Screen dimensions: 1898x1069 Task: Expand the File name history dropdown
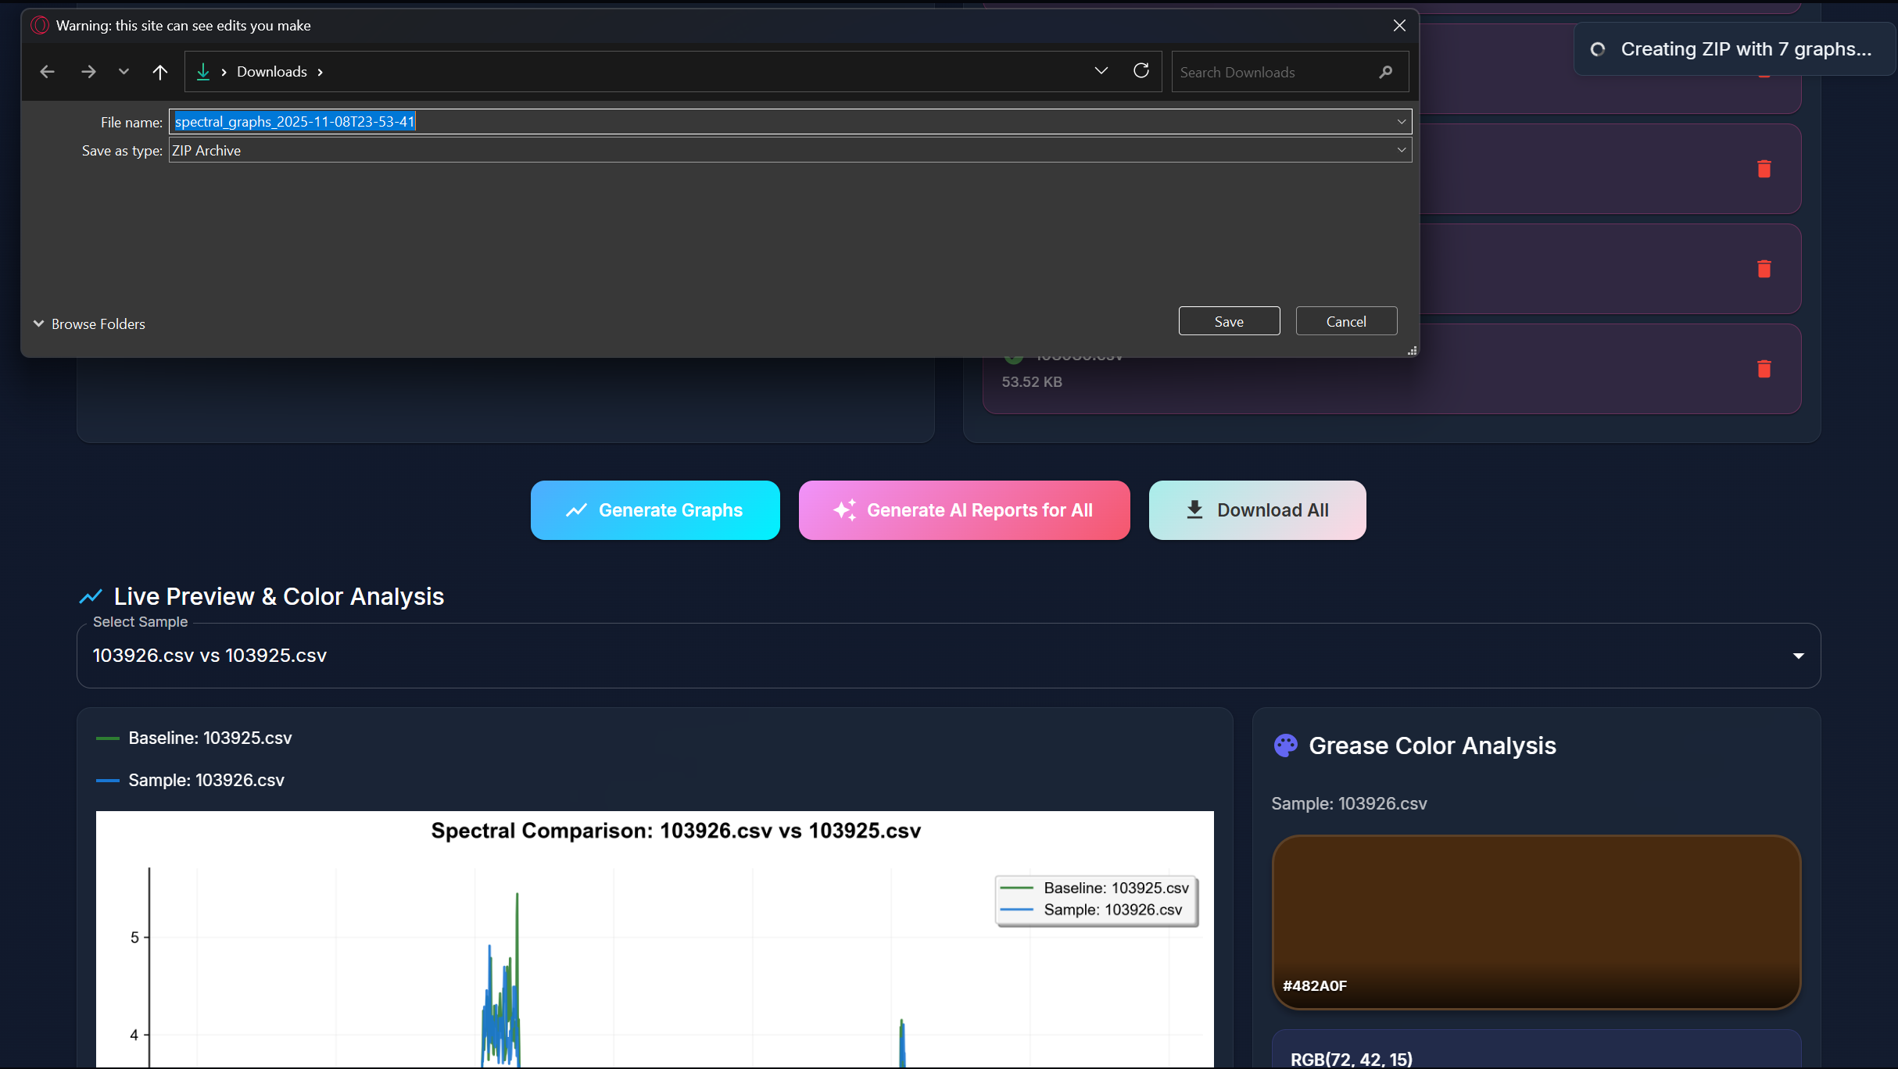[x=1402, y=122]
